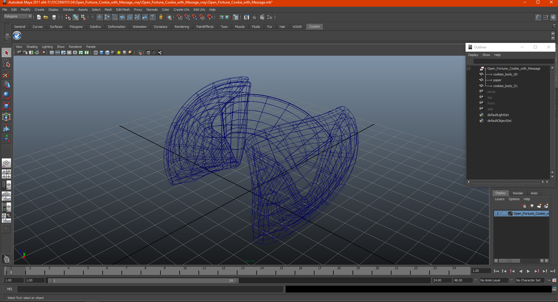Switch to four view layout
This screenshot has height=302, width=558.
6,174
